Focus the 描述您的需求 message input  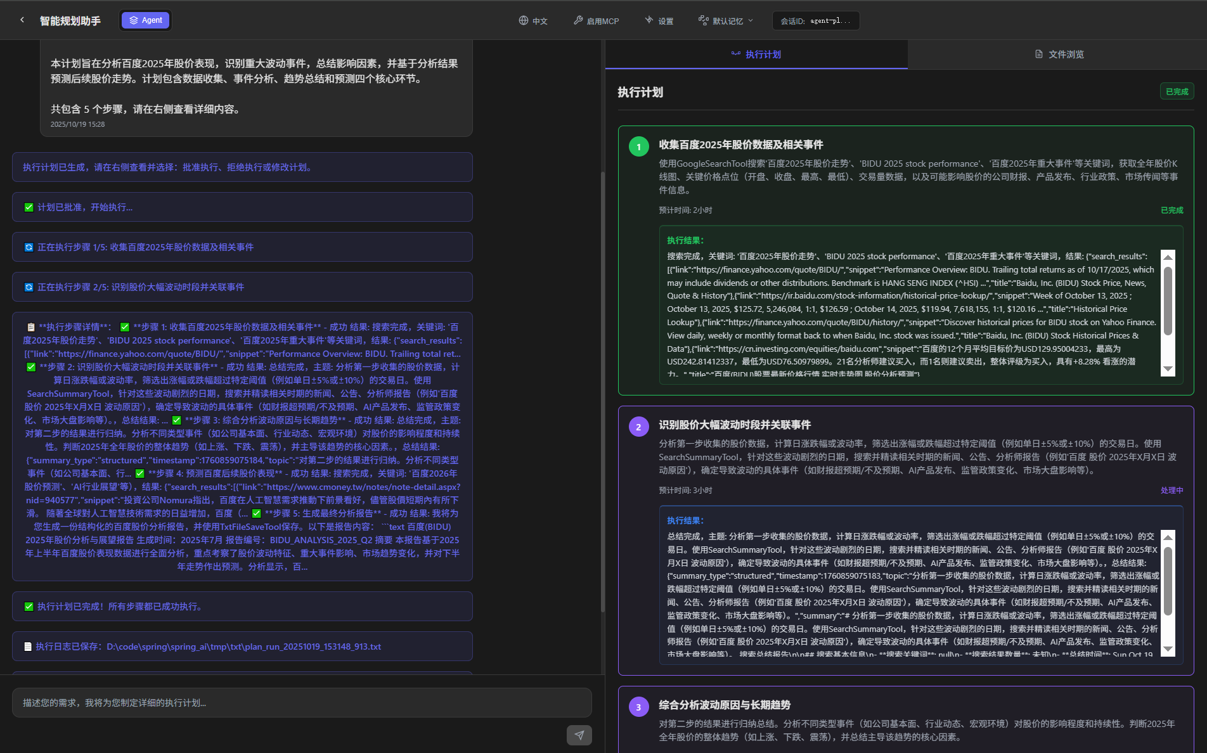(x=302, y=703)
